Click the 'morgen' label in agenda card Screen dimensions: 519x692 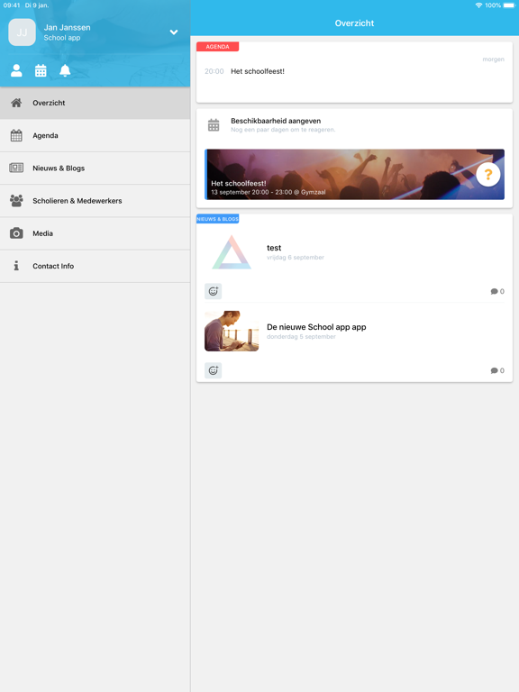pos(494,59)
